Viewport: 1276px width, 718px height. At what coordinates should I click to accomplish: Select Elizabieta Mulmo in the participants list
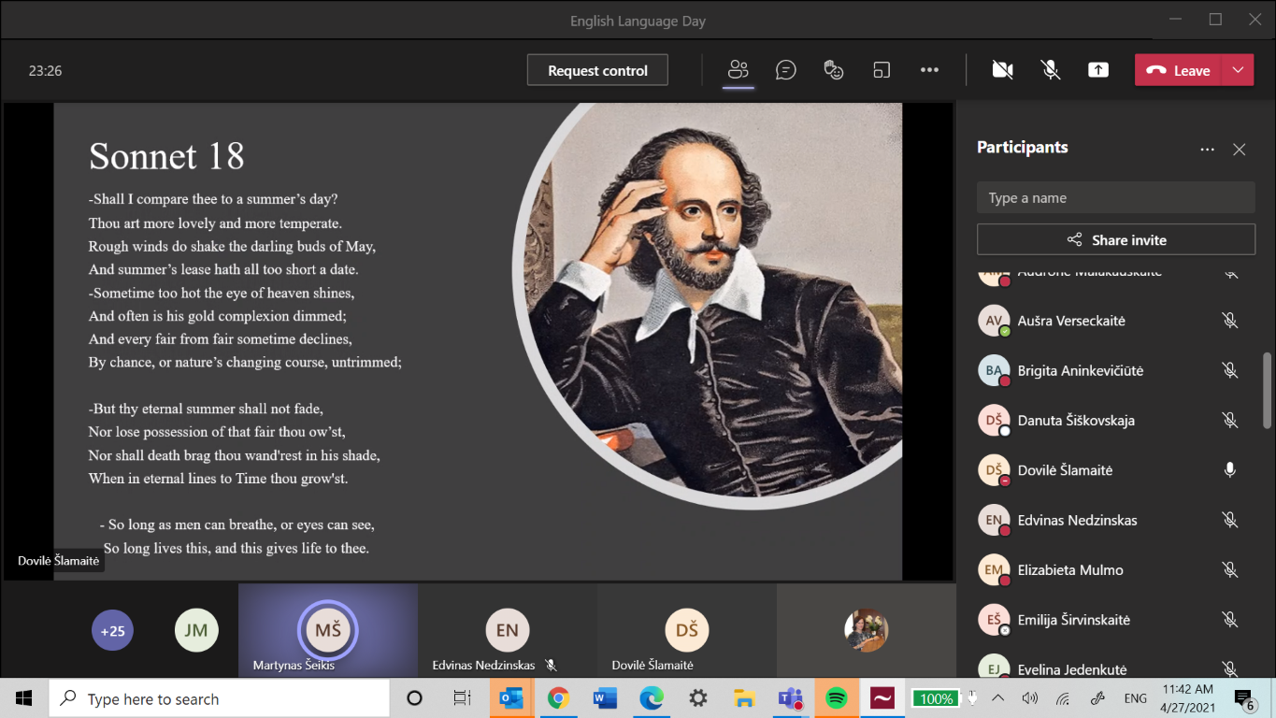click(x=1070, y=570)
